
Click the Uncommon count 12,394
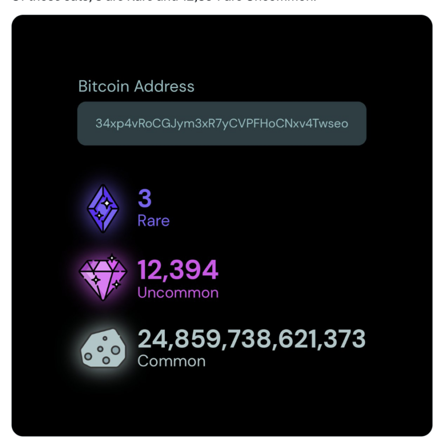tap(178, 270)
